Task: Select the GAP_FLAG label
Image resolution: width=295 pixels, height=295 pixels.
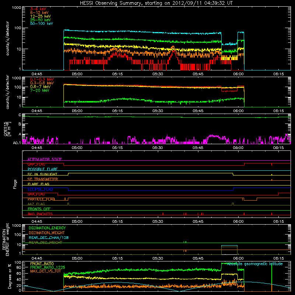Action: click(x=36, y=164)
